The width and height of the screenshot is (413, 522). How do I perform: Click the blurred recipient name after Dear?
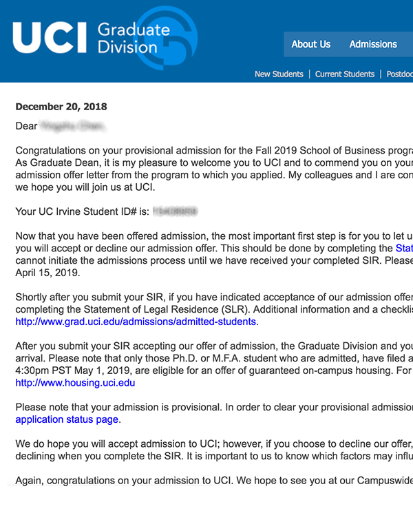coord(72,127)
